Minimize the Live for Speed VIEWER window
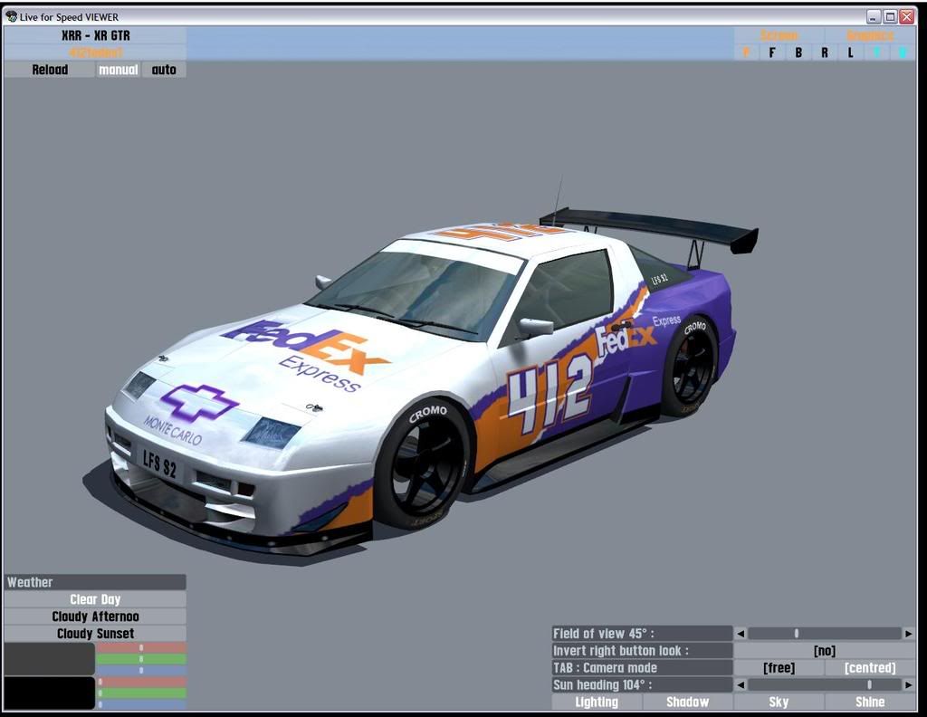This screenshot has width=927, height=717. tap(874, 16)
